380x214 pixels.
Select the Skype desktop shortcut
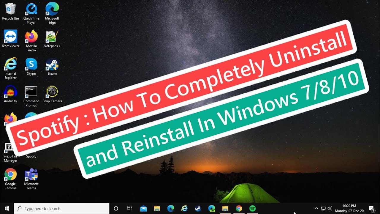[31, 67]
